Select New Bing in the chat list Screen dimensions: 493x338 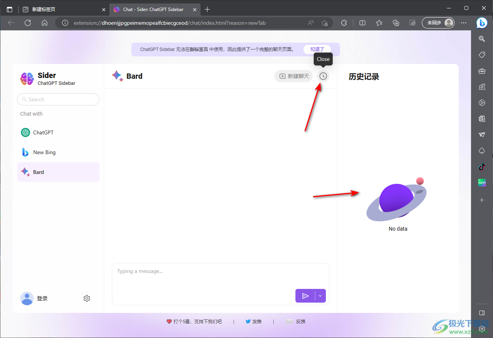(x=58, y=152)
